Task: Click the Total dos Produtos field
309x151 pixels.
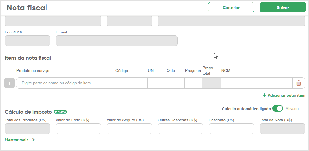Action: (x=27, y=129)
